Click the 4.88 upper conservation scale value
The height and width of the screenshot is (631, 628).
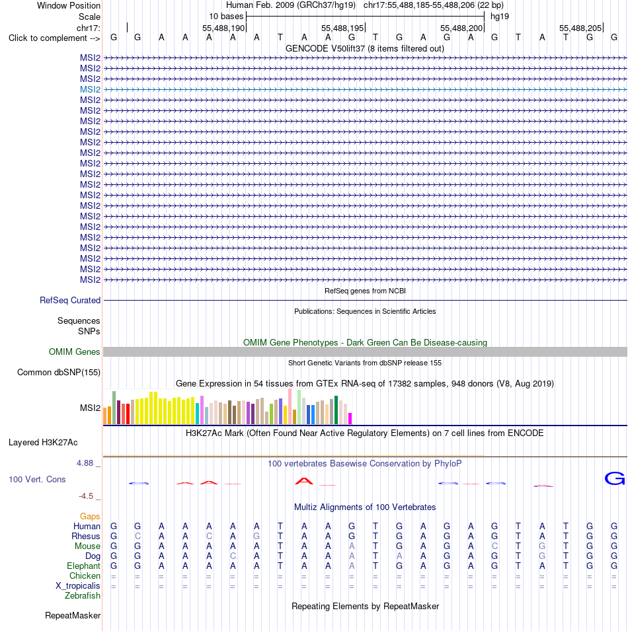(x=85, y=463)
